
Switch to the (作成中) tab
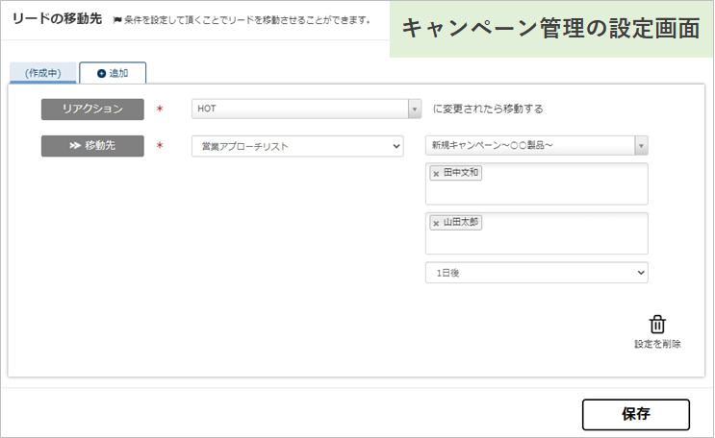42,74
